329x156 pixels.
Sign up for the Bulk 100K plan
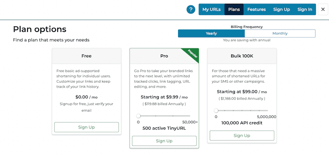(242, 136)
